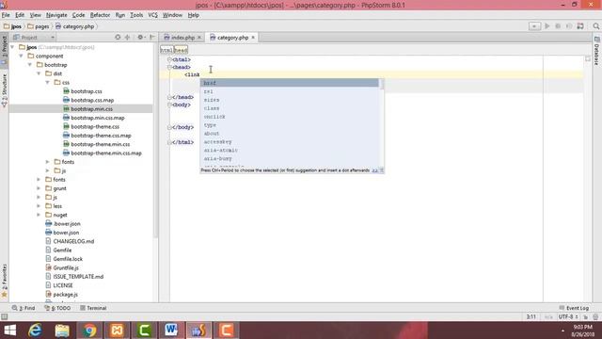Collapse the component folder
Viewport: 602px width, 339px height.
click(21, 56)
